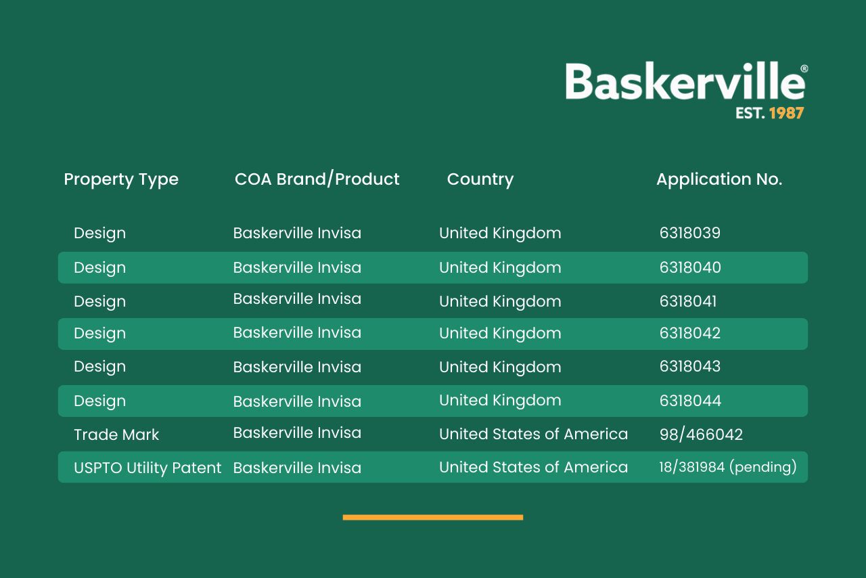This screenshot has height=578, width=866.
Task: Click application number 6318044
Action: [x=690, y=401]
